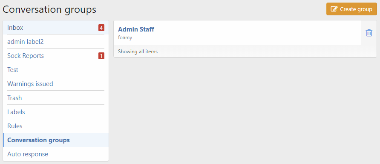Viewport: 380px width, 164px height.
Task: Go to the Trash folder
Action: pos(56,98)
